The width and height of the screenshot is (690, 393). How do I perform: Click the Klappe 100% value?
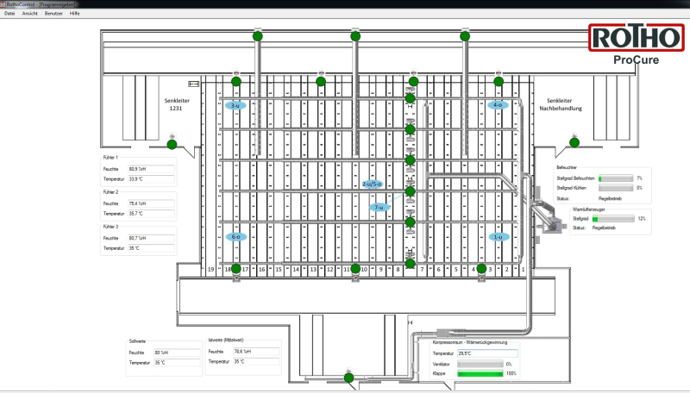coord(511,374)
